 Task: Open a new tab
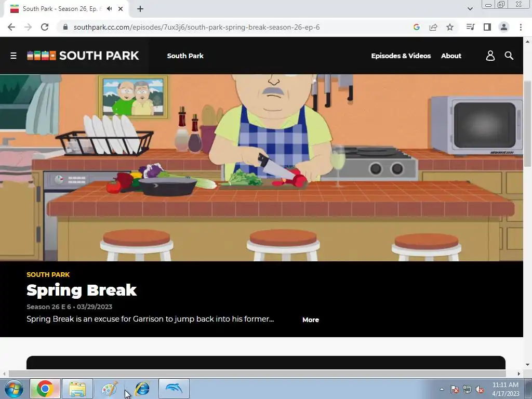tap(140, 9)
